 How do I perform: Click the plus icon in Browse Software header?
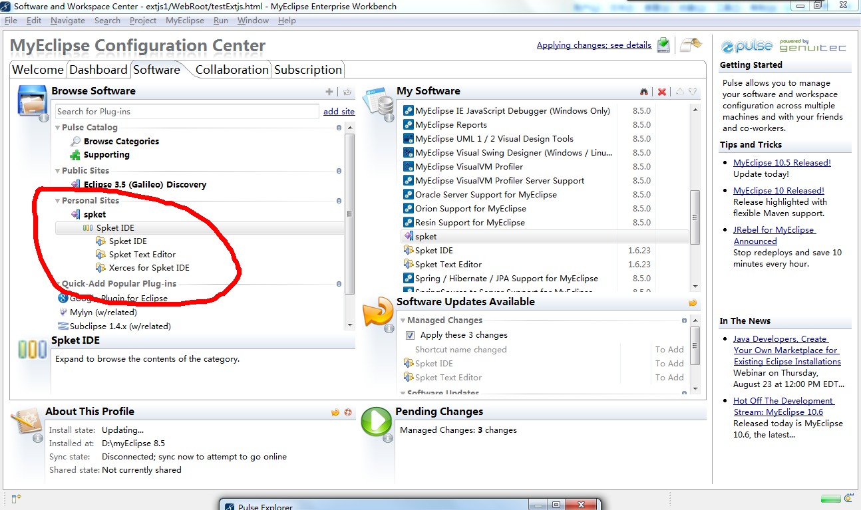[329, 92]
